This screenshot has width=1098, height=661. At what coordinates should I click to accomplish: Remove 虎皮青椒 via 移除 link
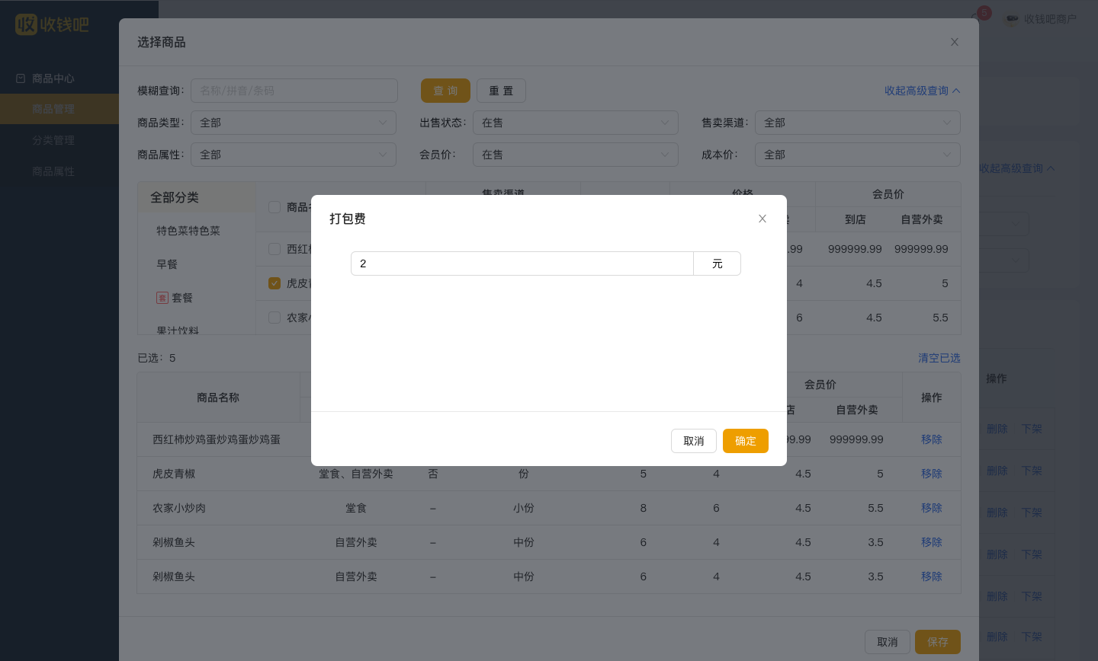[932, 474]
